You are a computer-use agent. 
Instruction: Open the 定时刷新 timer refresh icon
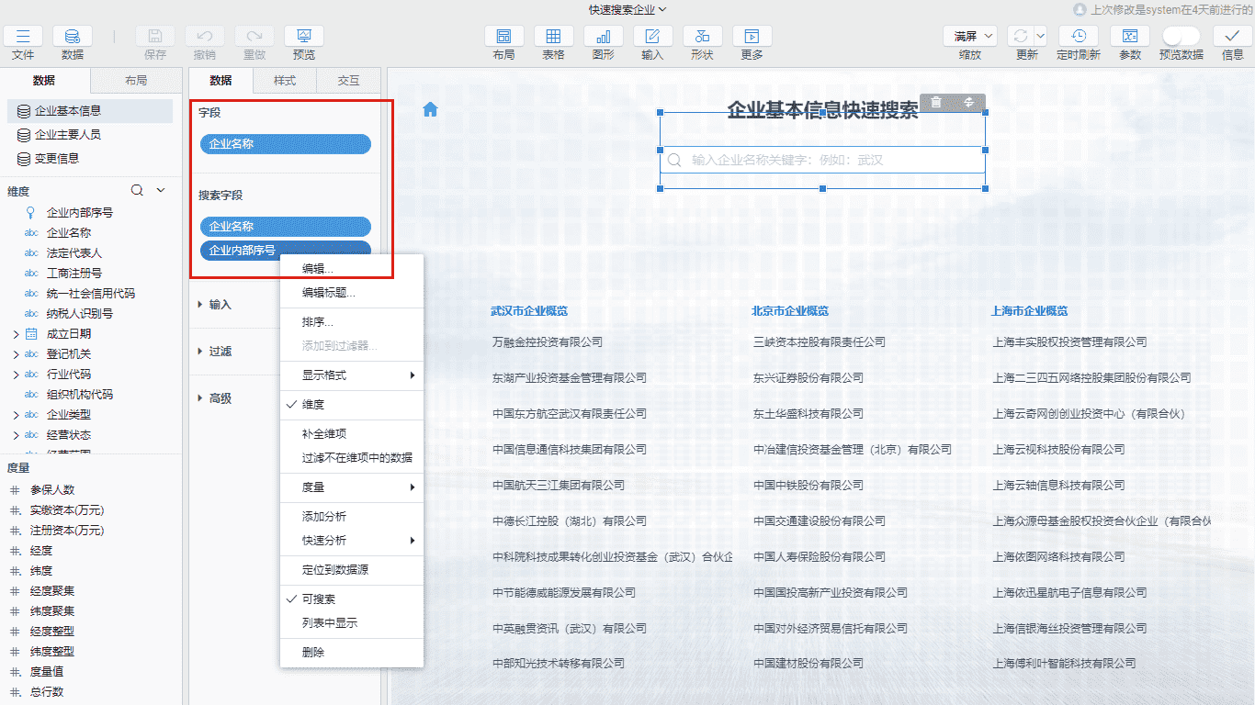(1078, 37)
